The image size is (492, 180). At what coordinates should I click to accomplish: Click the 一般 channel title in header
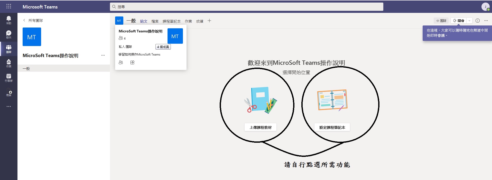coord(131,21)
